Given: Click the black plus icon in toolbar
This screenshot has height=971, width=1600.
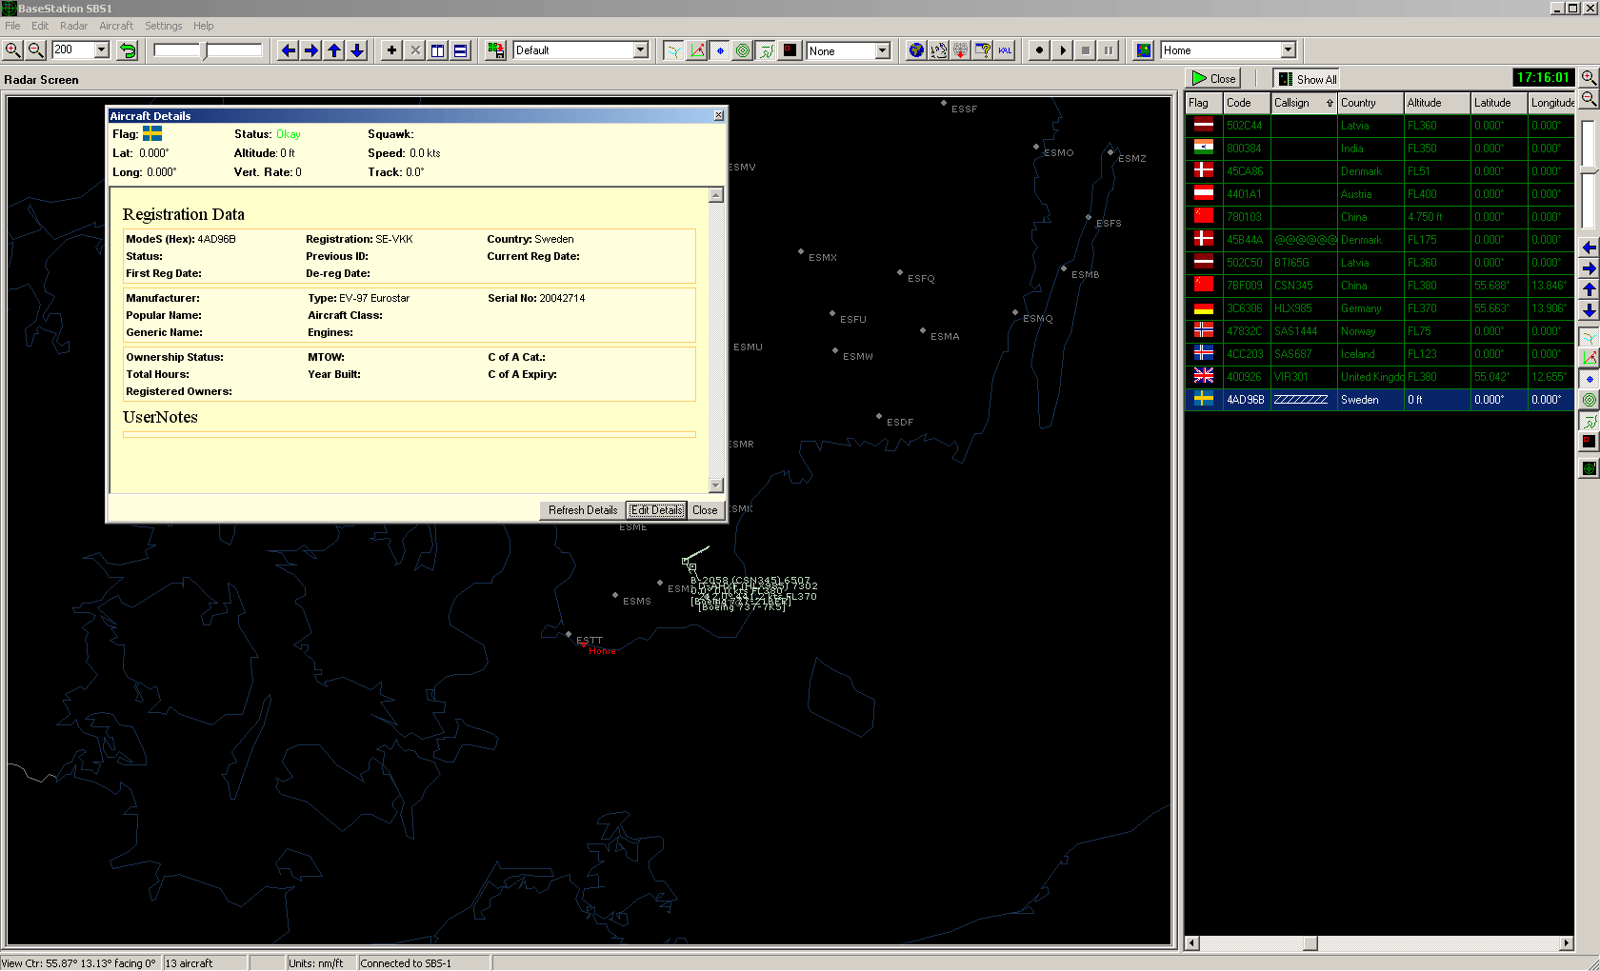Looking at the screenshot, I should point(391,50).
